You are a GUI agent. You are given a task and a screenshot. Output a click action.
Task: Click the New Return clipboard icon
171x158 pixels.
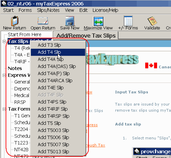(x=15, y=21)
